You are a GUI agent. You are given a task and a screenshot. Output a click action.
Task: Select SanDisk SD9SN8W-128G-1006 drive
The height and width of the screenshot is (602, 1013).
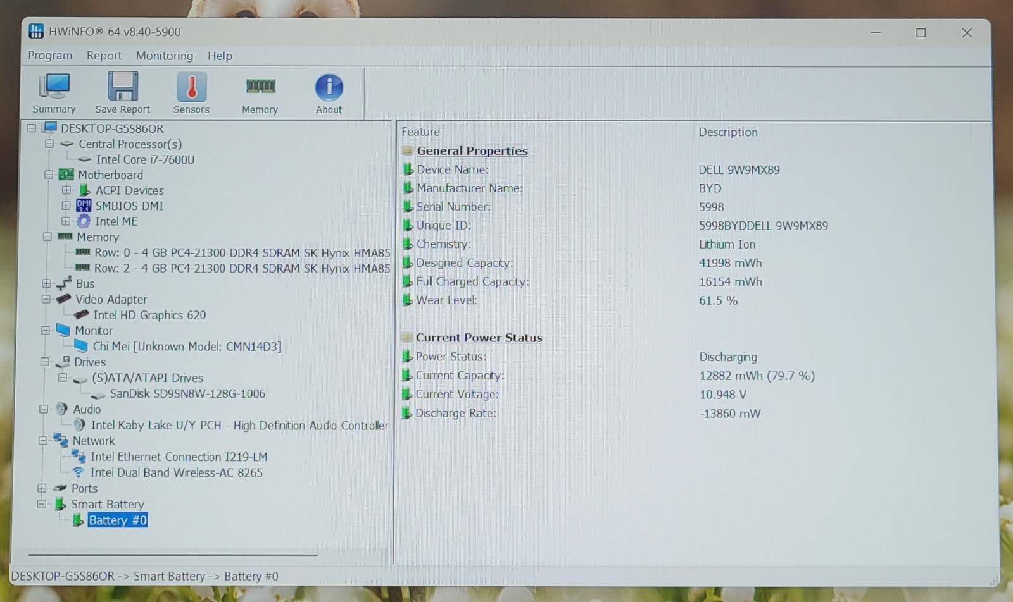(187, 393)
